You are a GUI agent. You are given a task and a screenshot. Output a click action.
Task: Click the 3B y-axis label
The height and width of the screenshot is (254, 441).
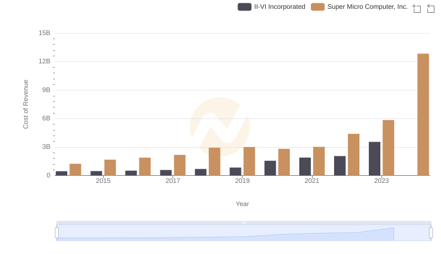click(46, 147)
